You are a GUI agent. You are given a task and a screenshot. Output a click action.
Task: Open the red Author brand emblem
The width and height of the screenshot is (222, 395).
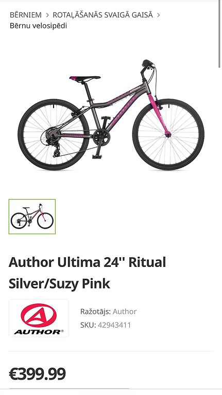(39, 315)
